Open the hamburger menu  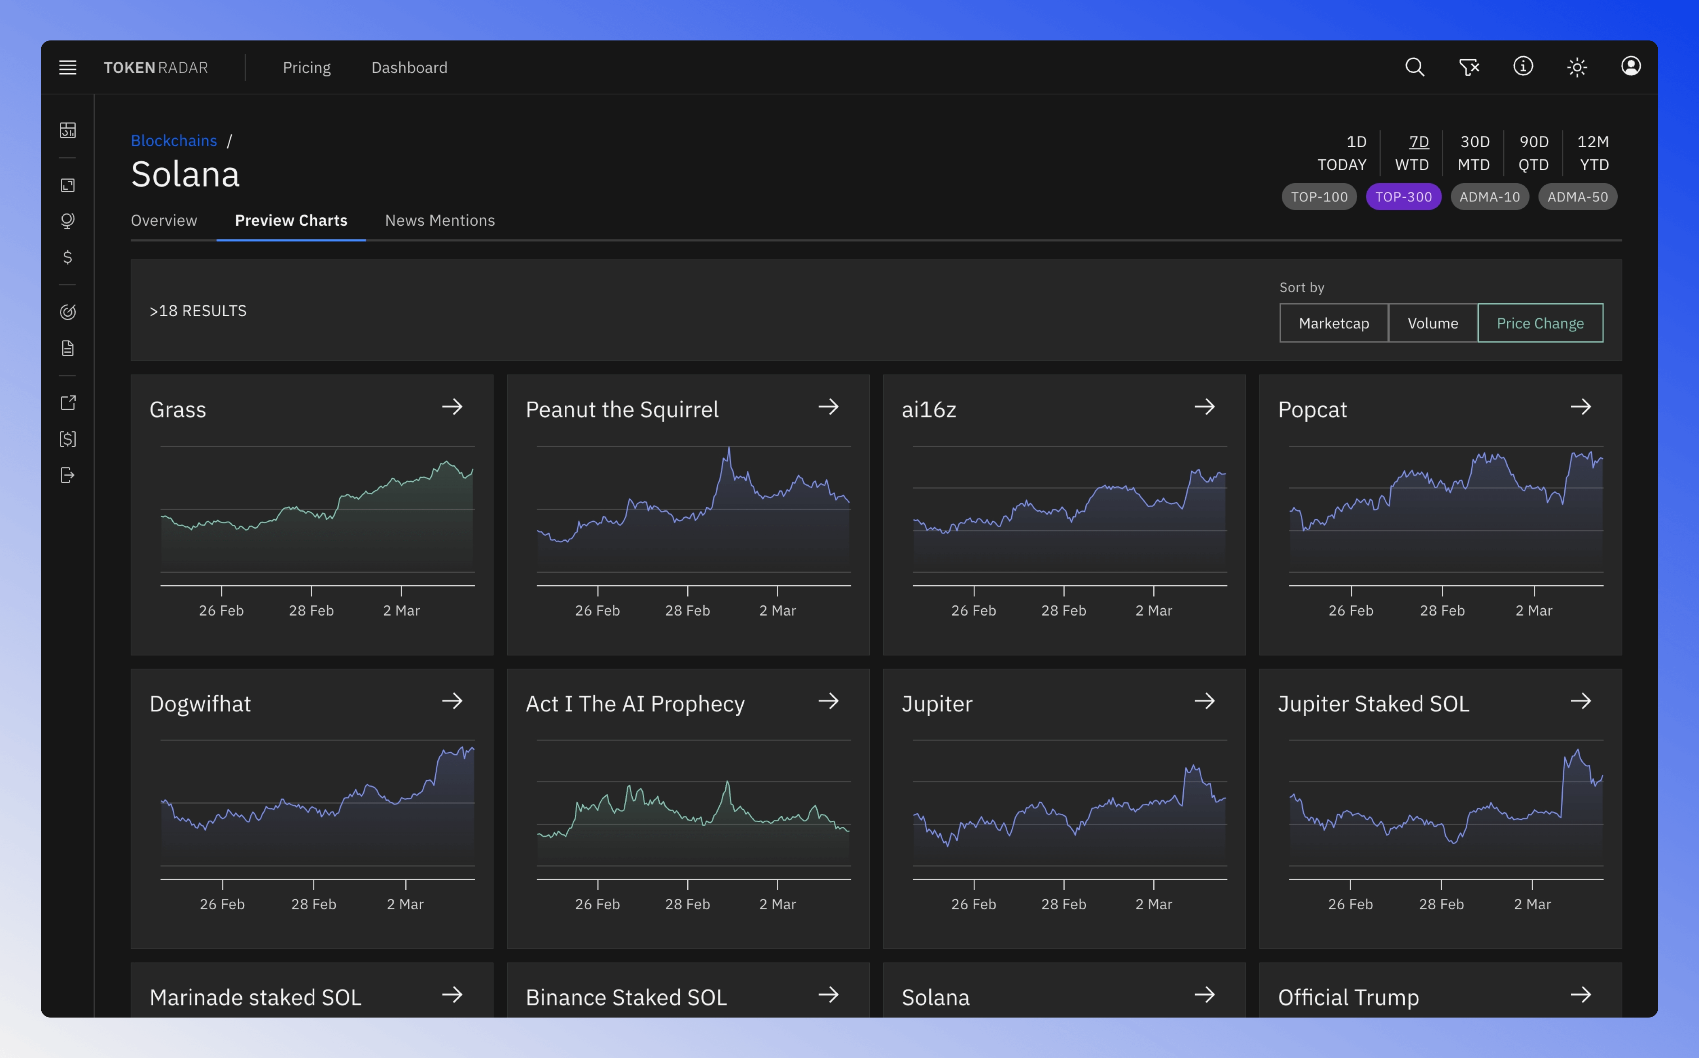(x=68, y=67)
